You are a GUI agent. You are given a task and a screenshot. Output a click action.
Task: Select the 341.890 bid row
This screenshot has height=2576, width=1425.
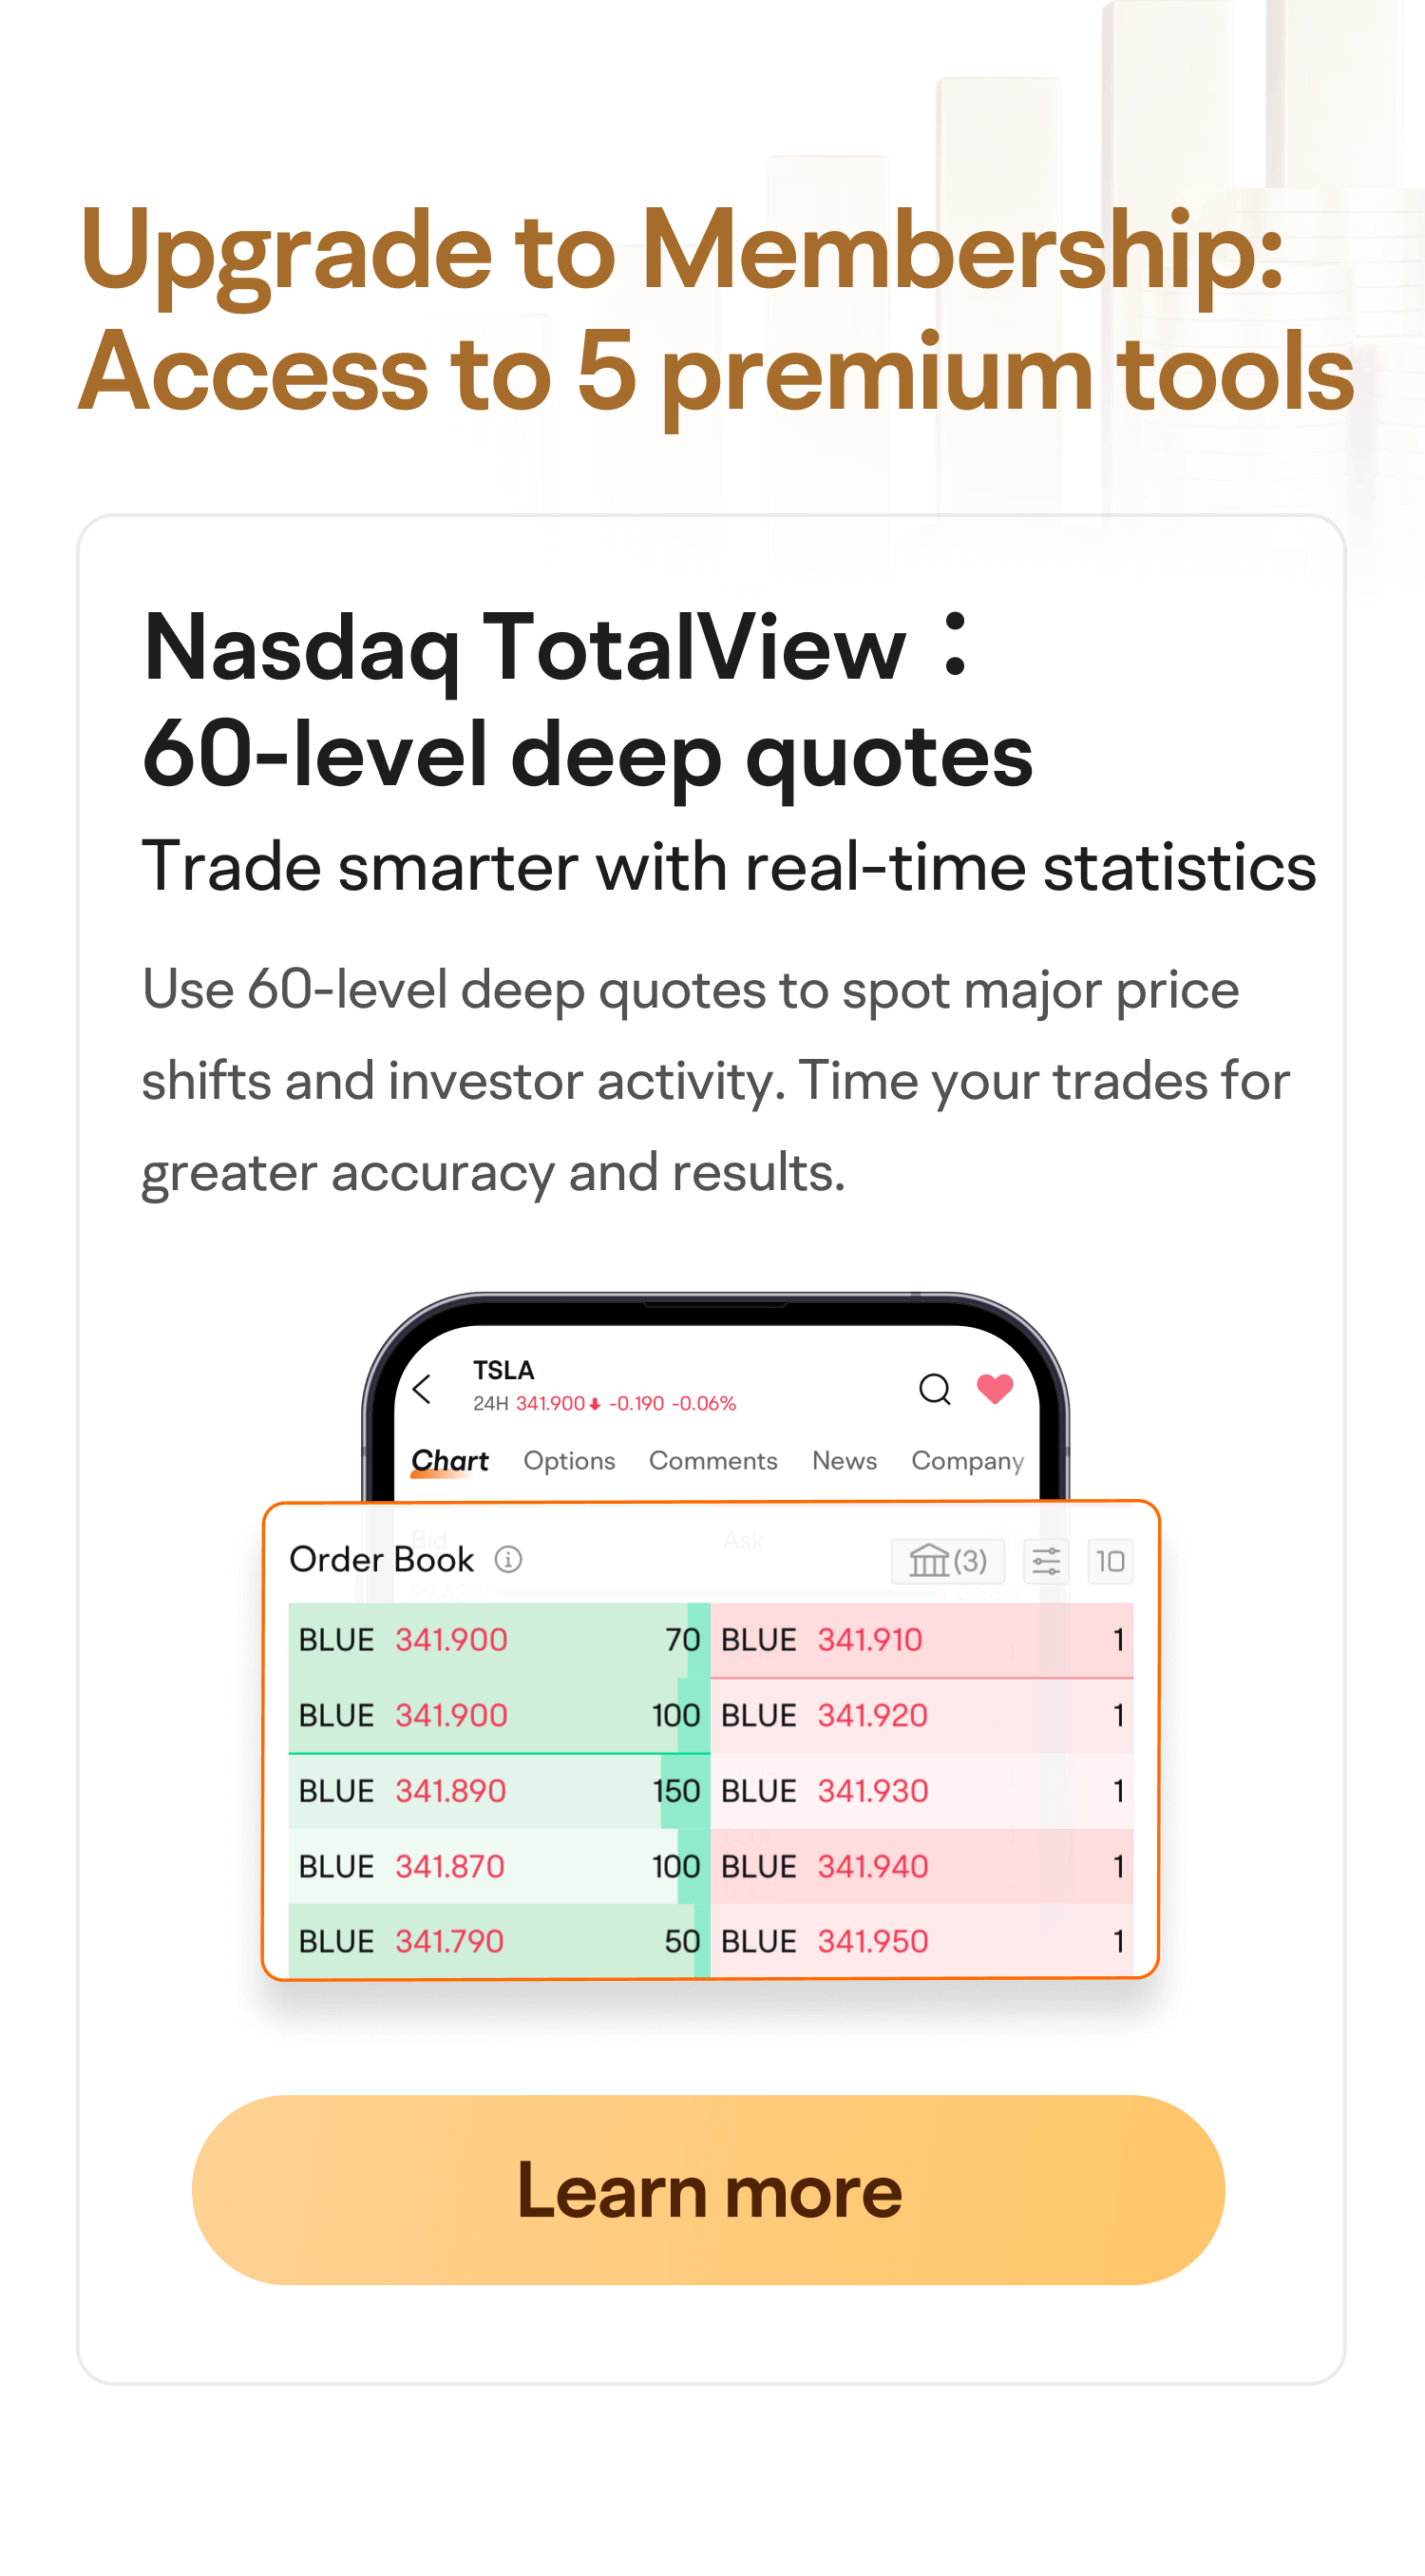click(499, 1791)
